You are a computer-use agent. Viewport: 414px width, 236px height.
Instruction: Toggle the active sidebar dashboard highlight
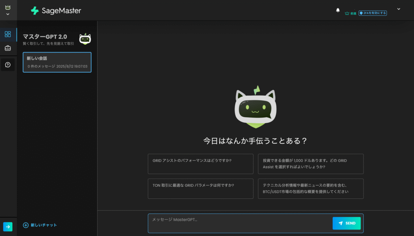click(7, 34)
